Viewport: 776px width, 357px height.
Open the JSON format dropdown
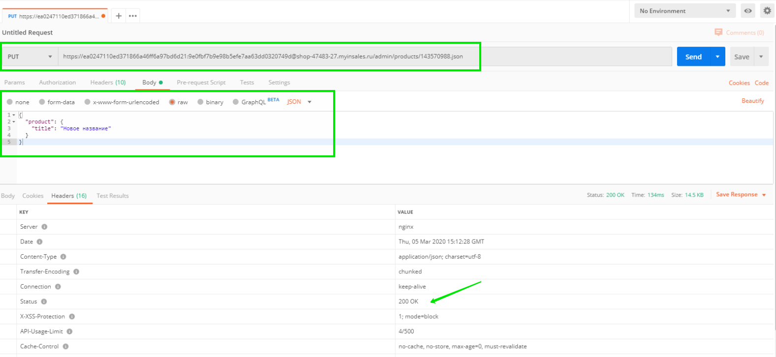pos(299,102)
